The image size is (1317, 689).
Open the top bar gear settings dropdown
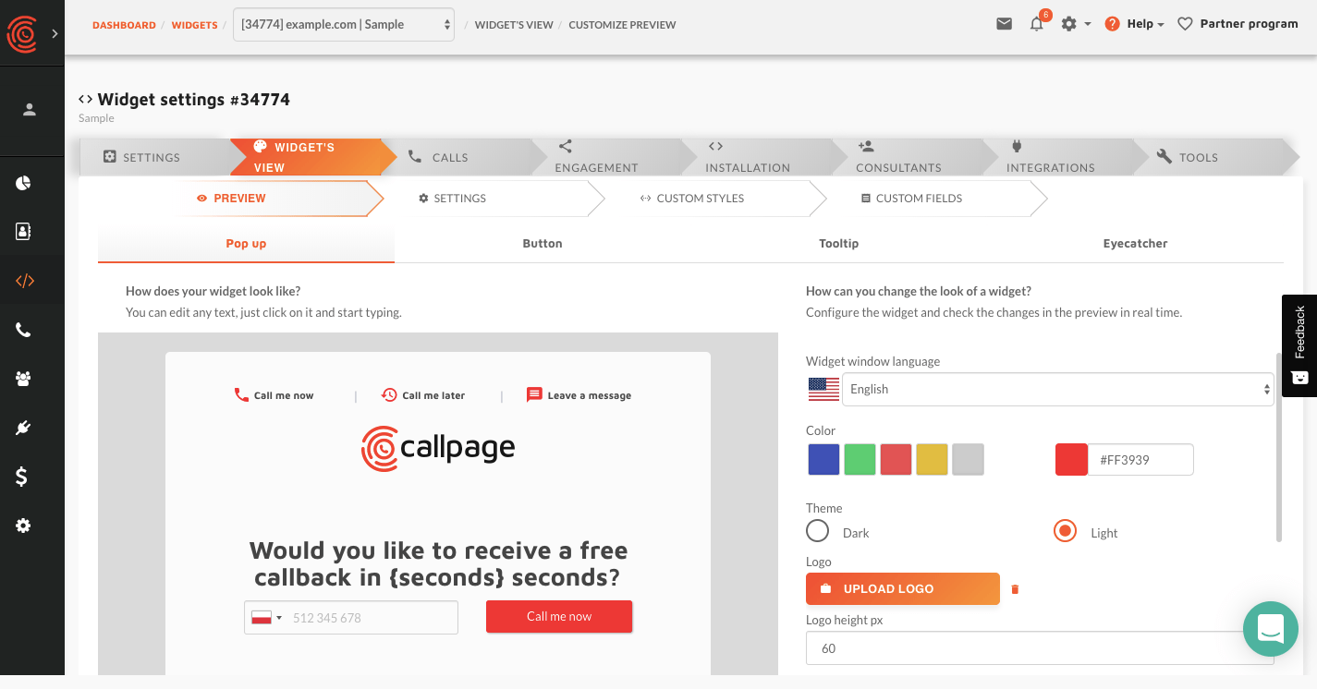pos(1076,24)
